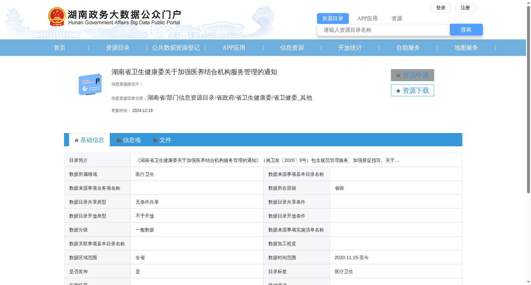The width and height of the screenshot is (531, 285).
Task: Click the 医疗卫生 value for 数据所属领域
Action: tap(197, 174)
